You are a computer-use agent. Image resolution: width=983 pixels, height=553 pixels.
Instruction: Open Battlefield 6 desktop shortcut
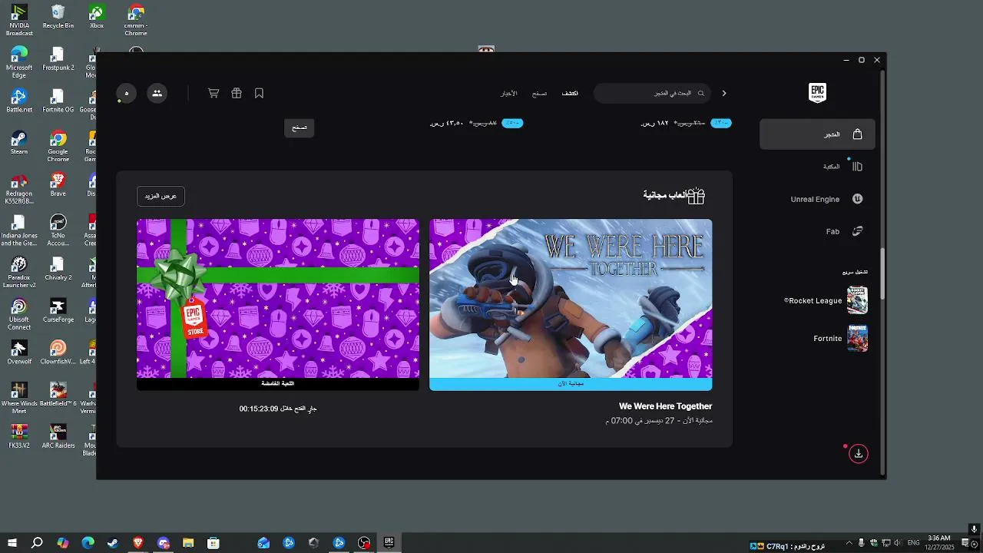pos(58,395)
